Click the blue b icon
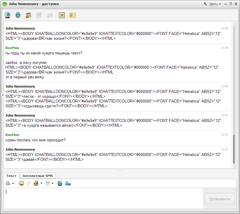Viewport: 240px width, 214px height. click(60, 184)
